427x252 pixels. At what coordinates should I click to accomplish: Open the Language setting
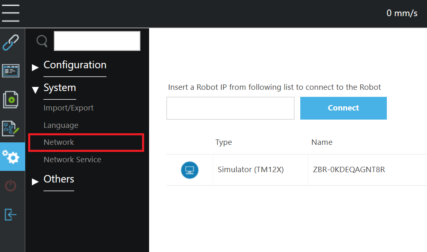click(61, 125)
